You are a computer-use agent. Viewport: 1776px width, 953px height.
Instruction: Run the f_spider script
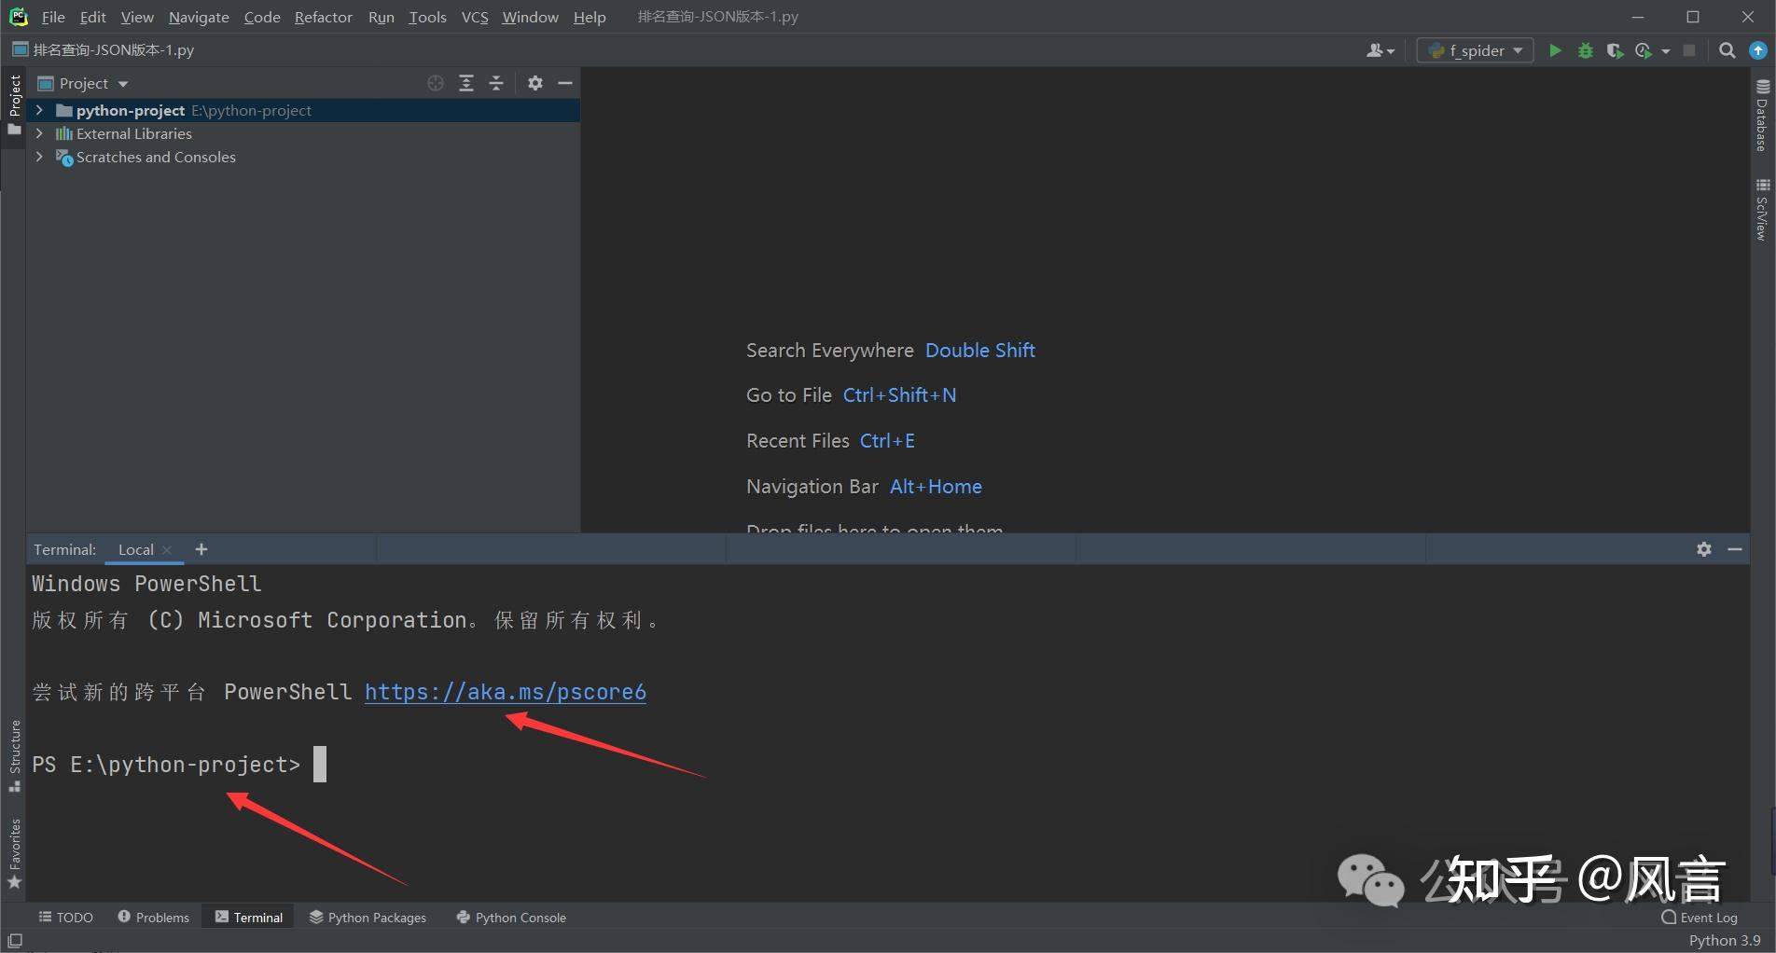(1555, 50)
